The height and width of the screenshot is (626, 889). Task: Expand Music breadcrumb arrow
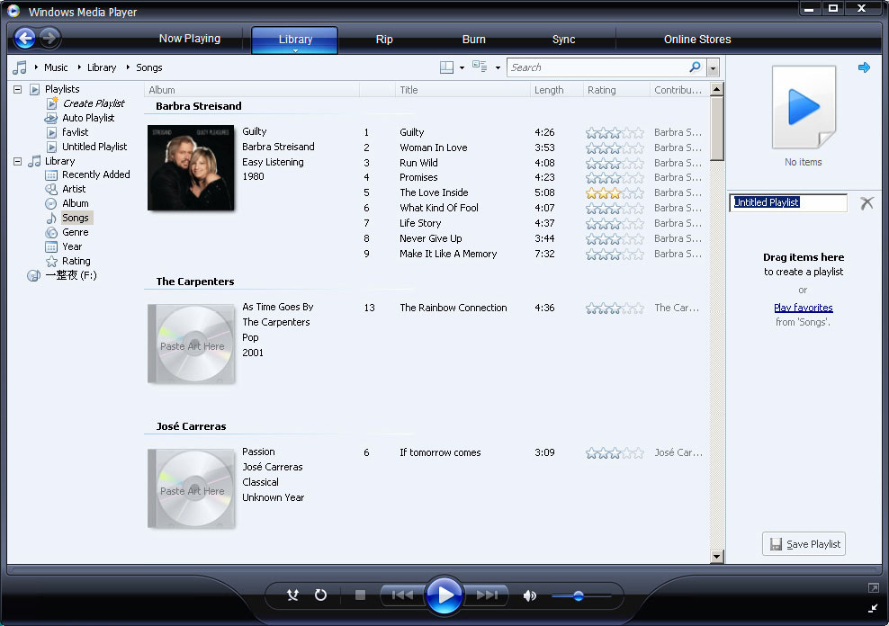pos(36,67)
